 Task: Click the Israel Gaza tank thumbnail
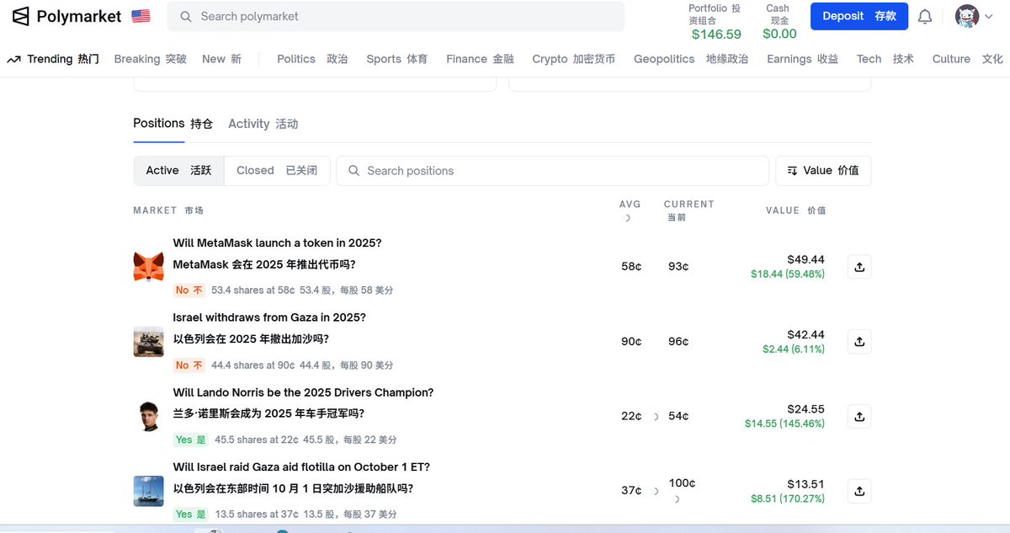point(148,342)
